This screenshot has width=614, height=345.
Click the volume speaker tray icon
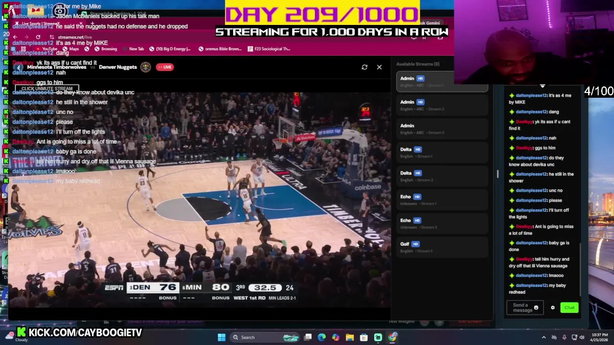pyautogui.click(x=582, y=337)
